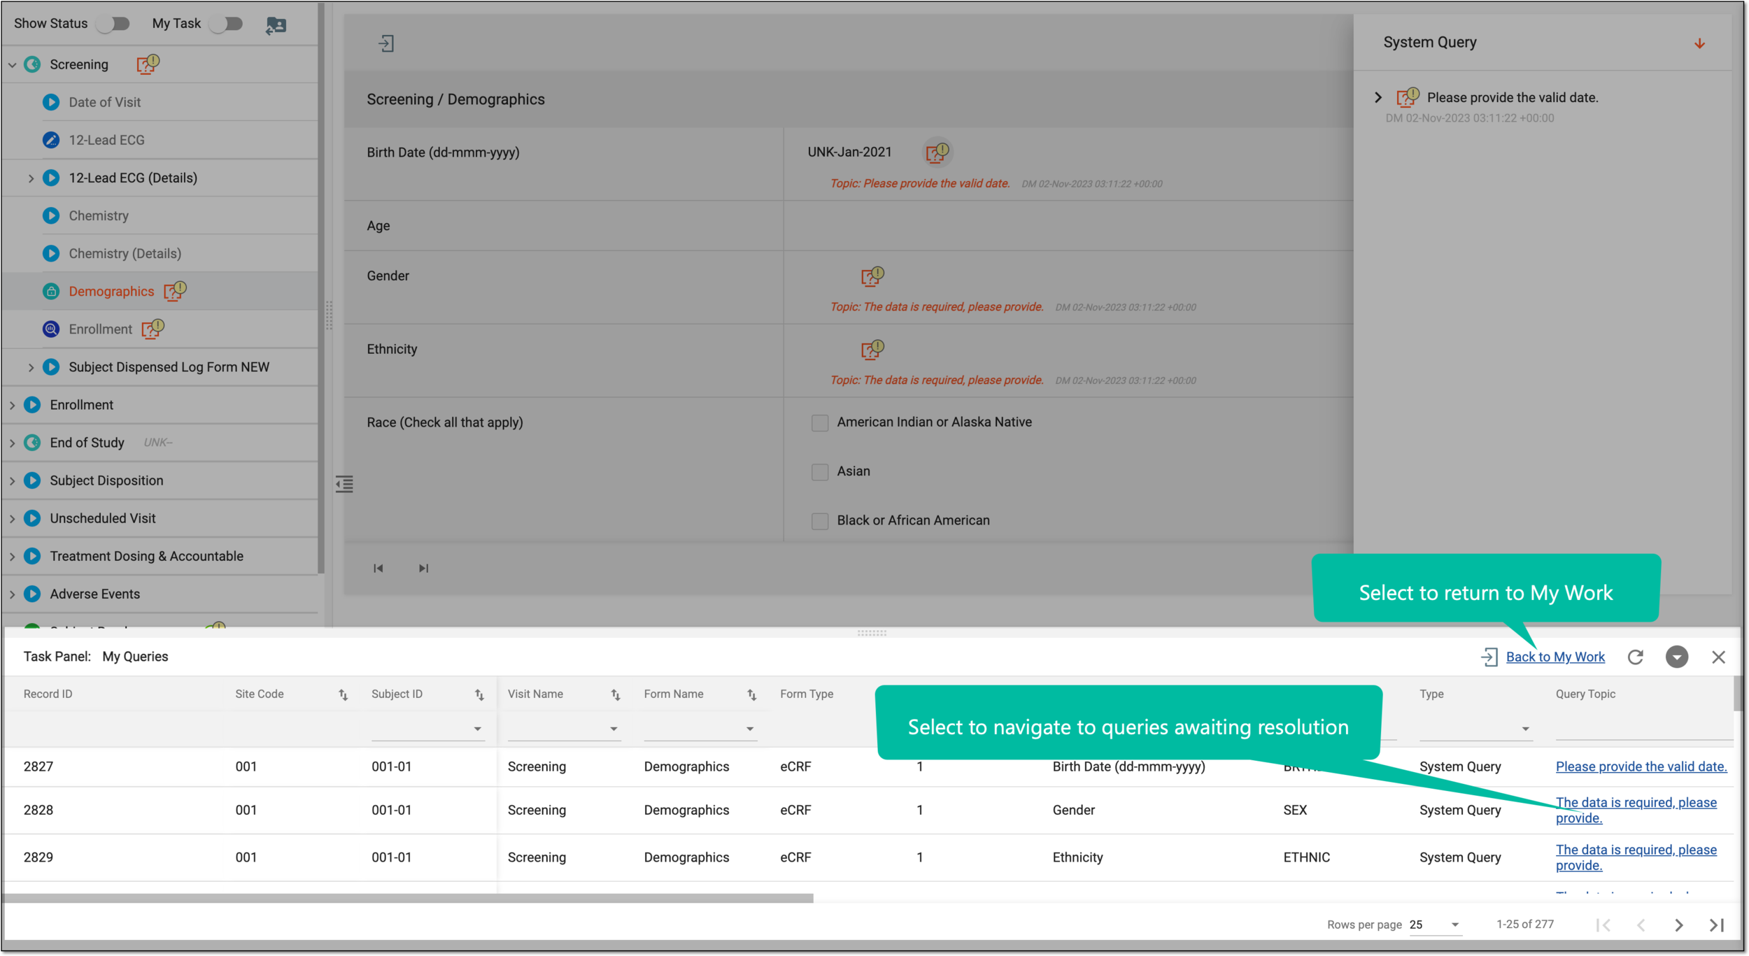
Task: Click Record ID 2828 cell
Action: coord(38,810)
